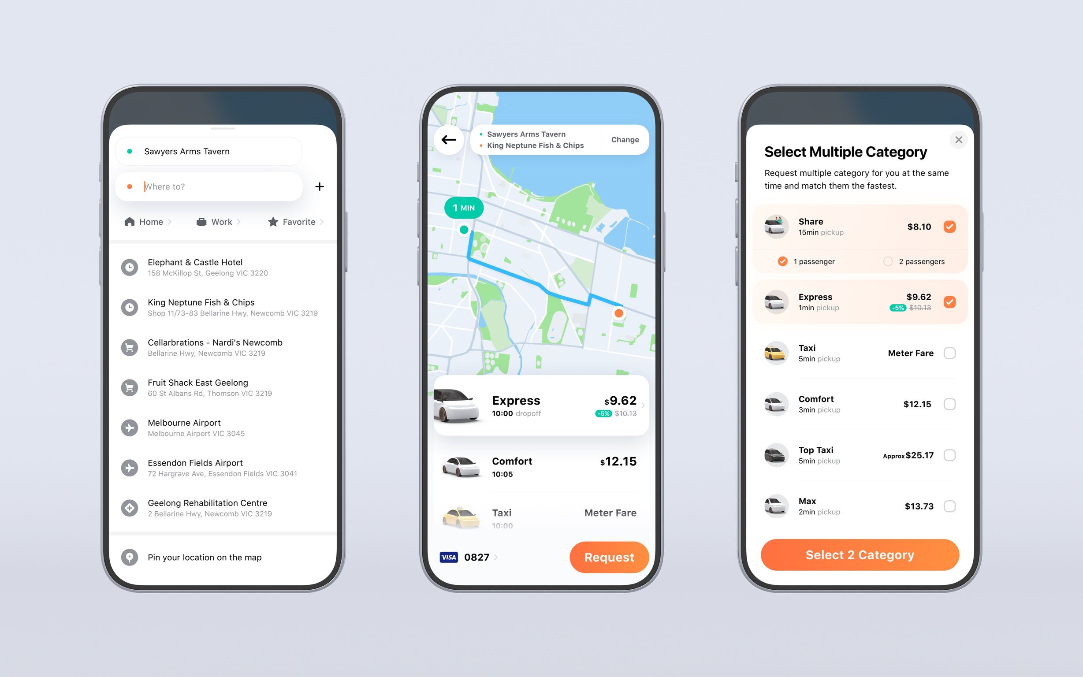Tap the Request ride button
The width and height of the screenshot is (1083, 677).
point(610,556)
